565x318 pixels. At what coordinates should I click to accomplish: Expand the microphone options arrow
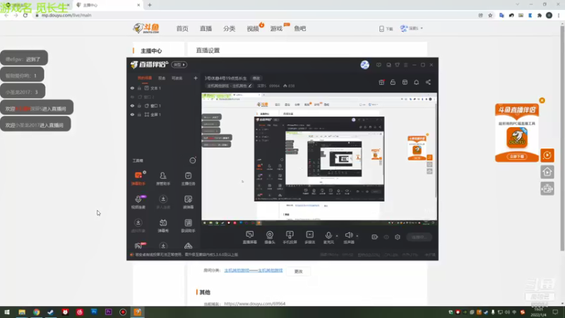click(337, 236)
